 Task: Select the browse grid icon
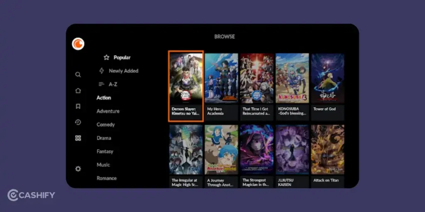click(78, 138)
